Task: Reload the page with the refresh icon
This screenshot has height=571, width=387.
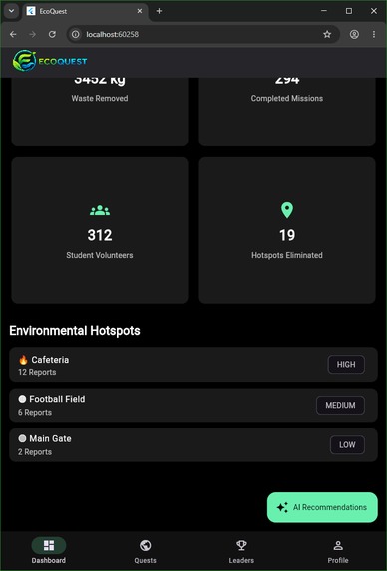Action: 52,34
